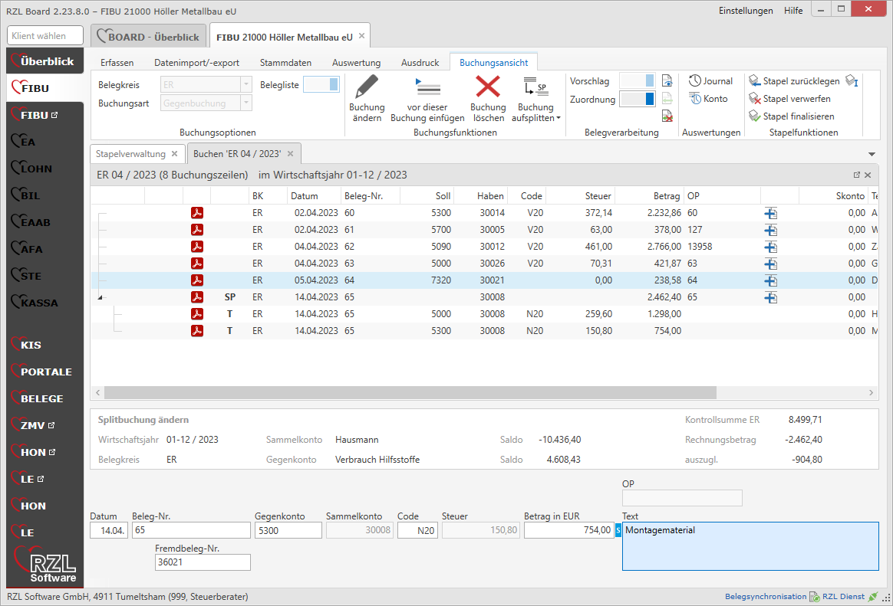Click the Buchung ändern pencil icon
Screen dimensions: 893x606
(367, 87)
